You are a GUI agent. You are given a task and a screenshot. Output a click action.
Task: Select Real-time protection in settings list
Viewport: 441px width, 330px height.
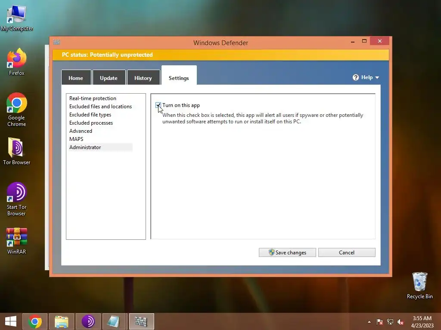93,98
